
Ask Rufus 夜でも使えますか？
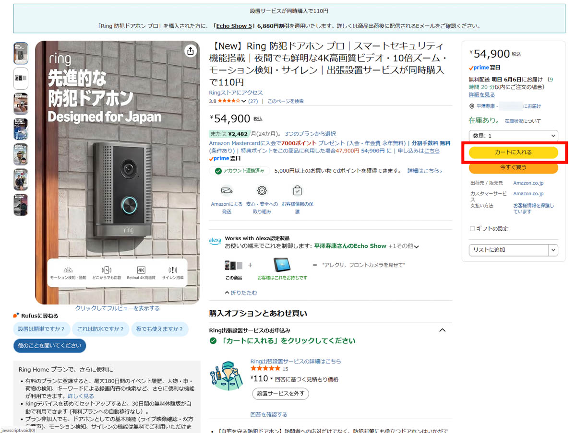pos(160,329)
